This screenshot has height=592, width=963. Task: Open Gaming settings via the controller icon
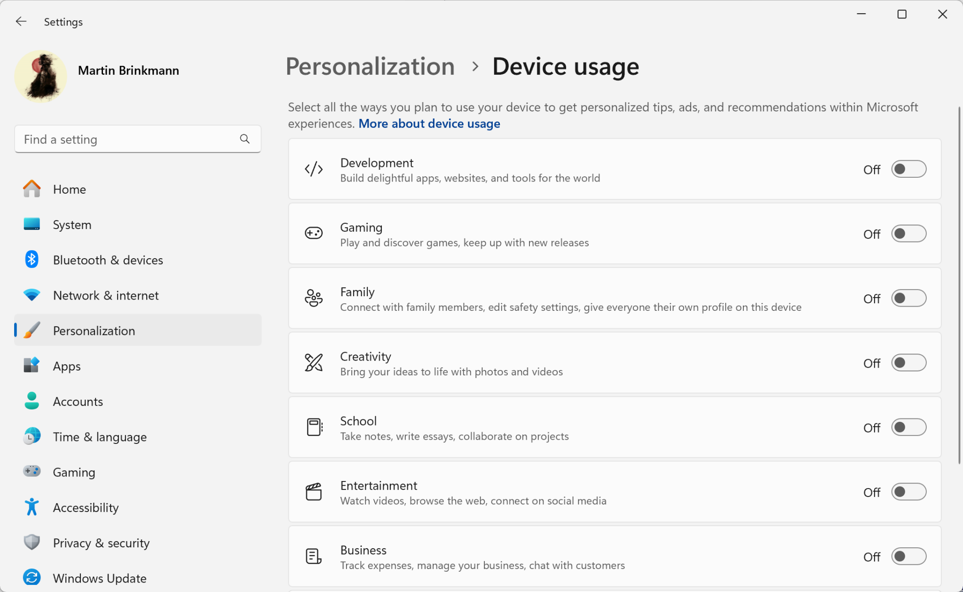pyautogui.click(x=31, y=472)
